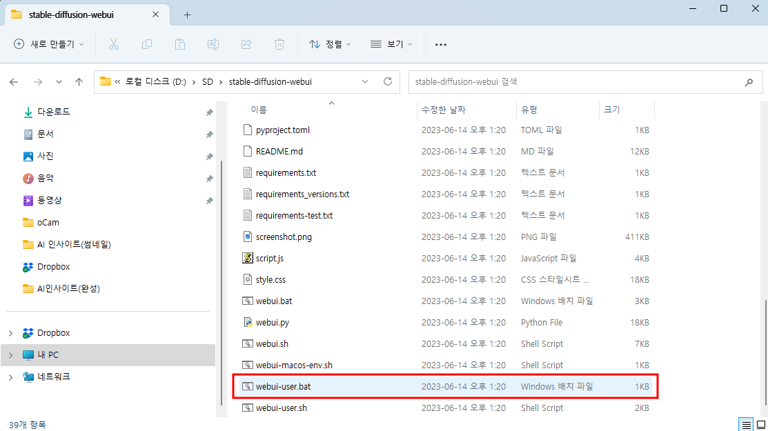768x431 pixels.
Task: Expand the 내 PC tree node chevron
Action: 11,355
